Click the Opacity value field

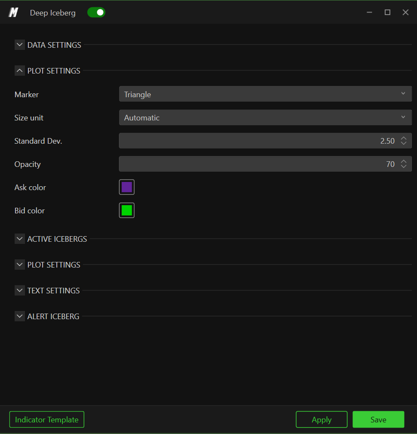click(x=265, y=164)
